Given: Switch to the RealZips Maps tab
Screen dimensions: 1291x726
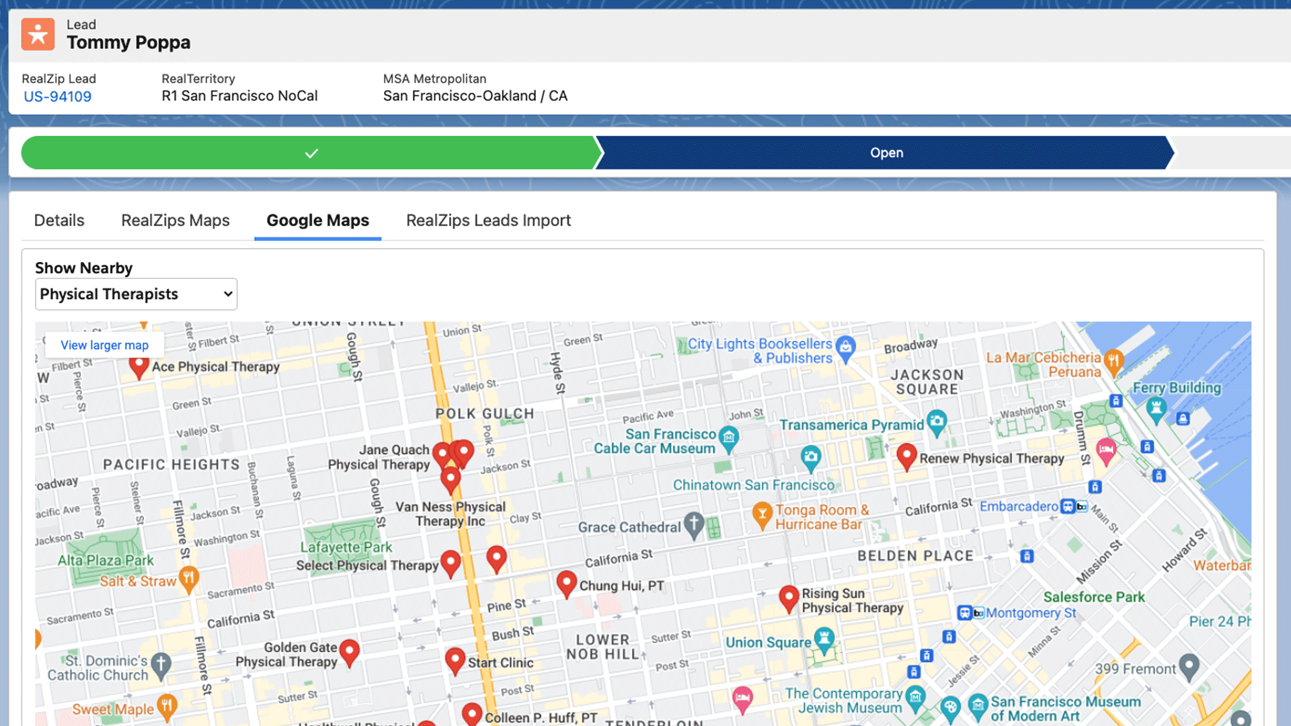Looking at the screenshot, I should click(x=175, y=220).
